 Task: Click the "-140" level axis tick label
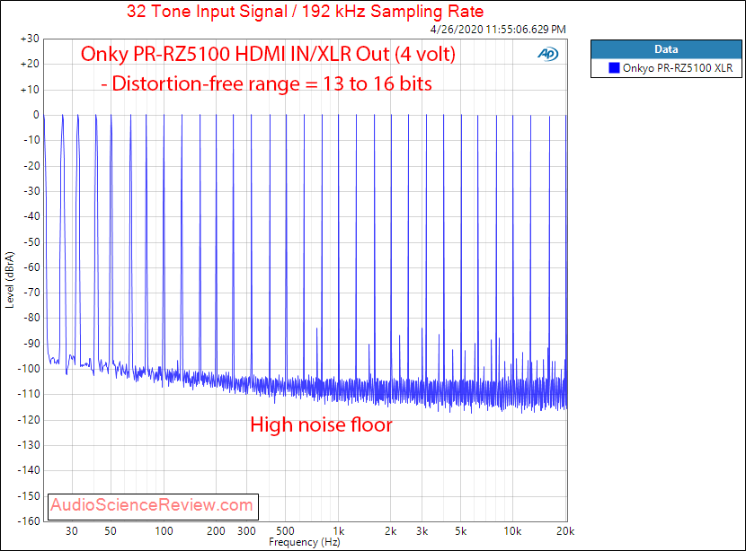tap(29, 470)
